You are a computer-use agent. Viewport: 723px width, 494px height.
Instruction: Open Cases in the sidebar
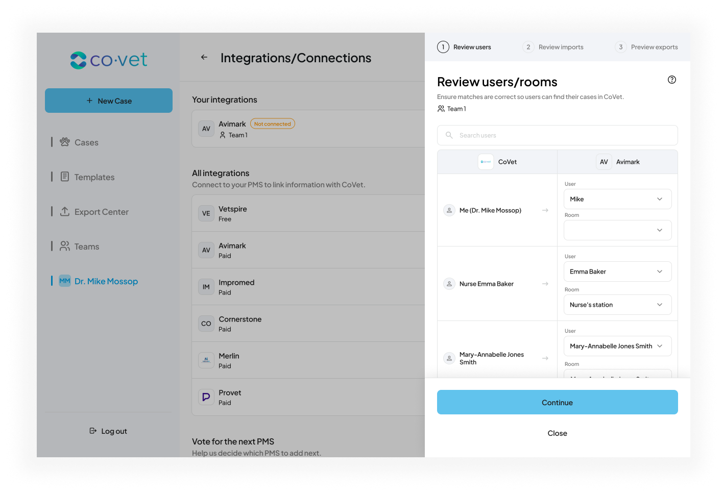click(86, 142)
